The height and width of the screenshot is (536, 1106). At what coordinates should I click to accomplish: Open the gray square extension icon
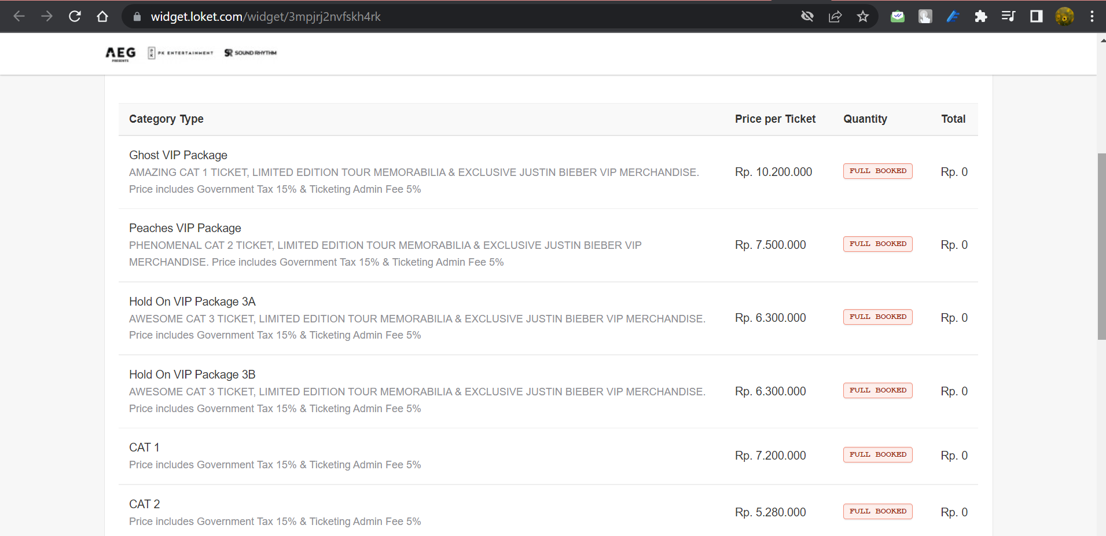click(925, 16)
